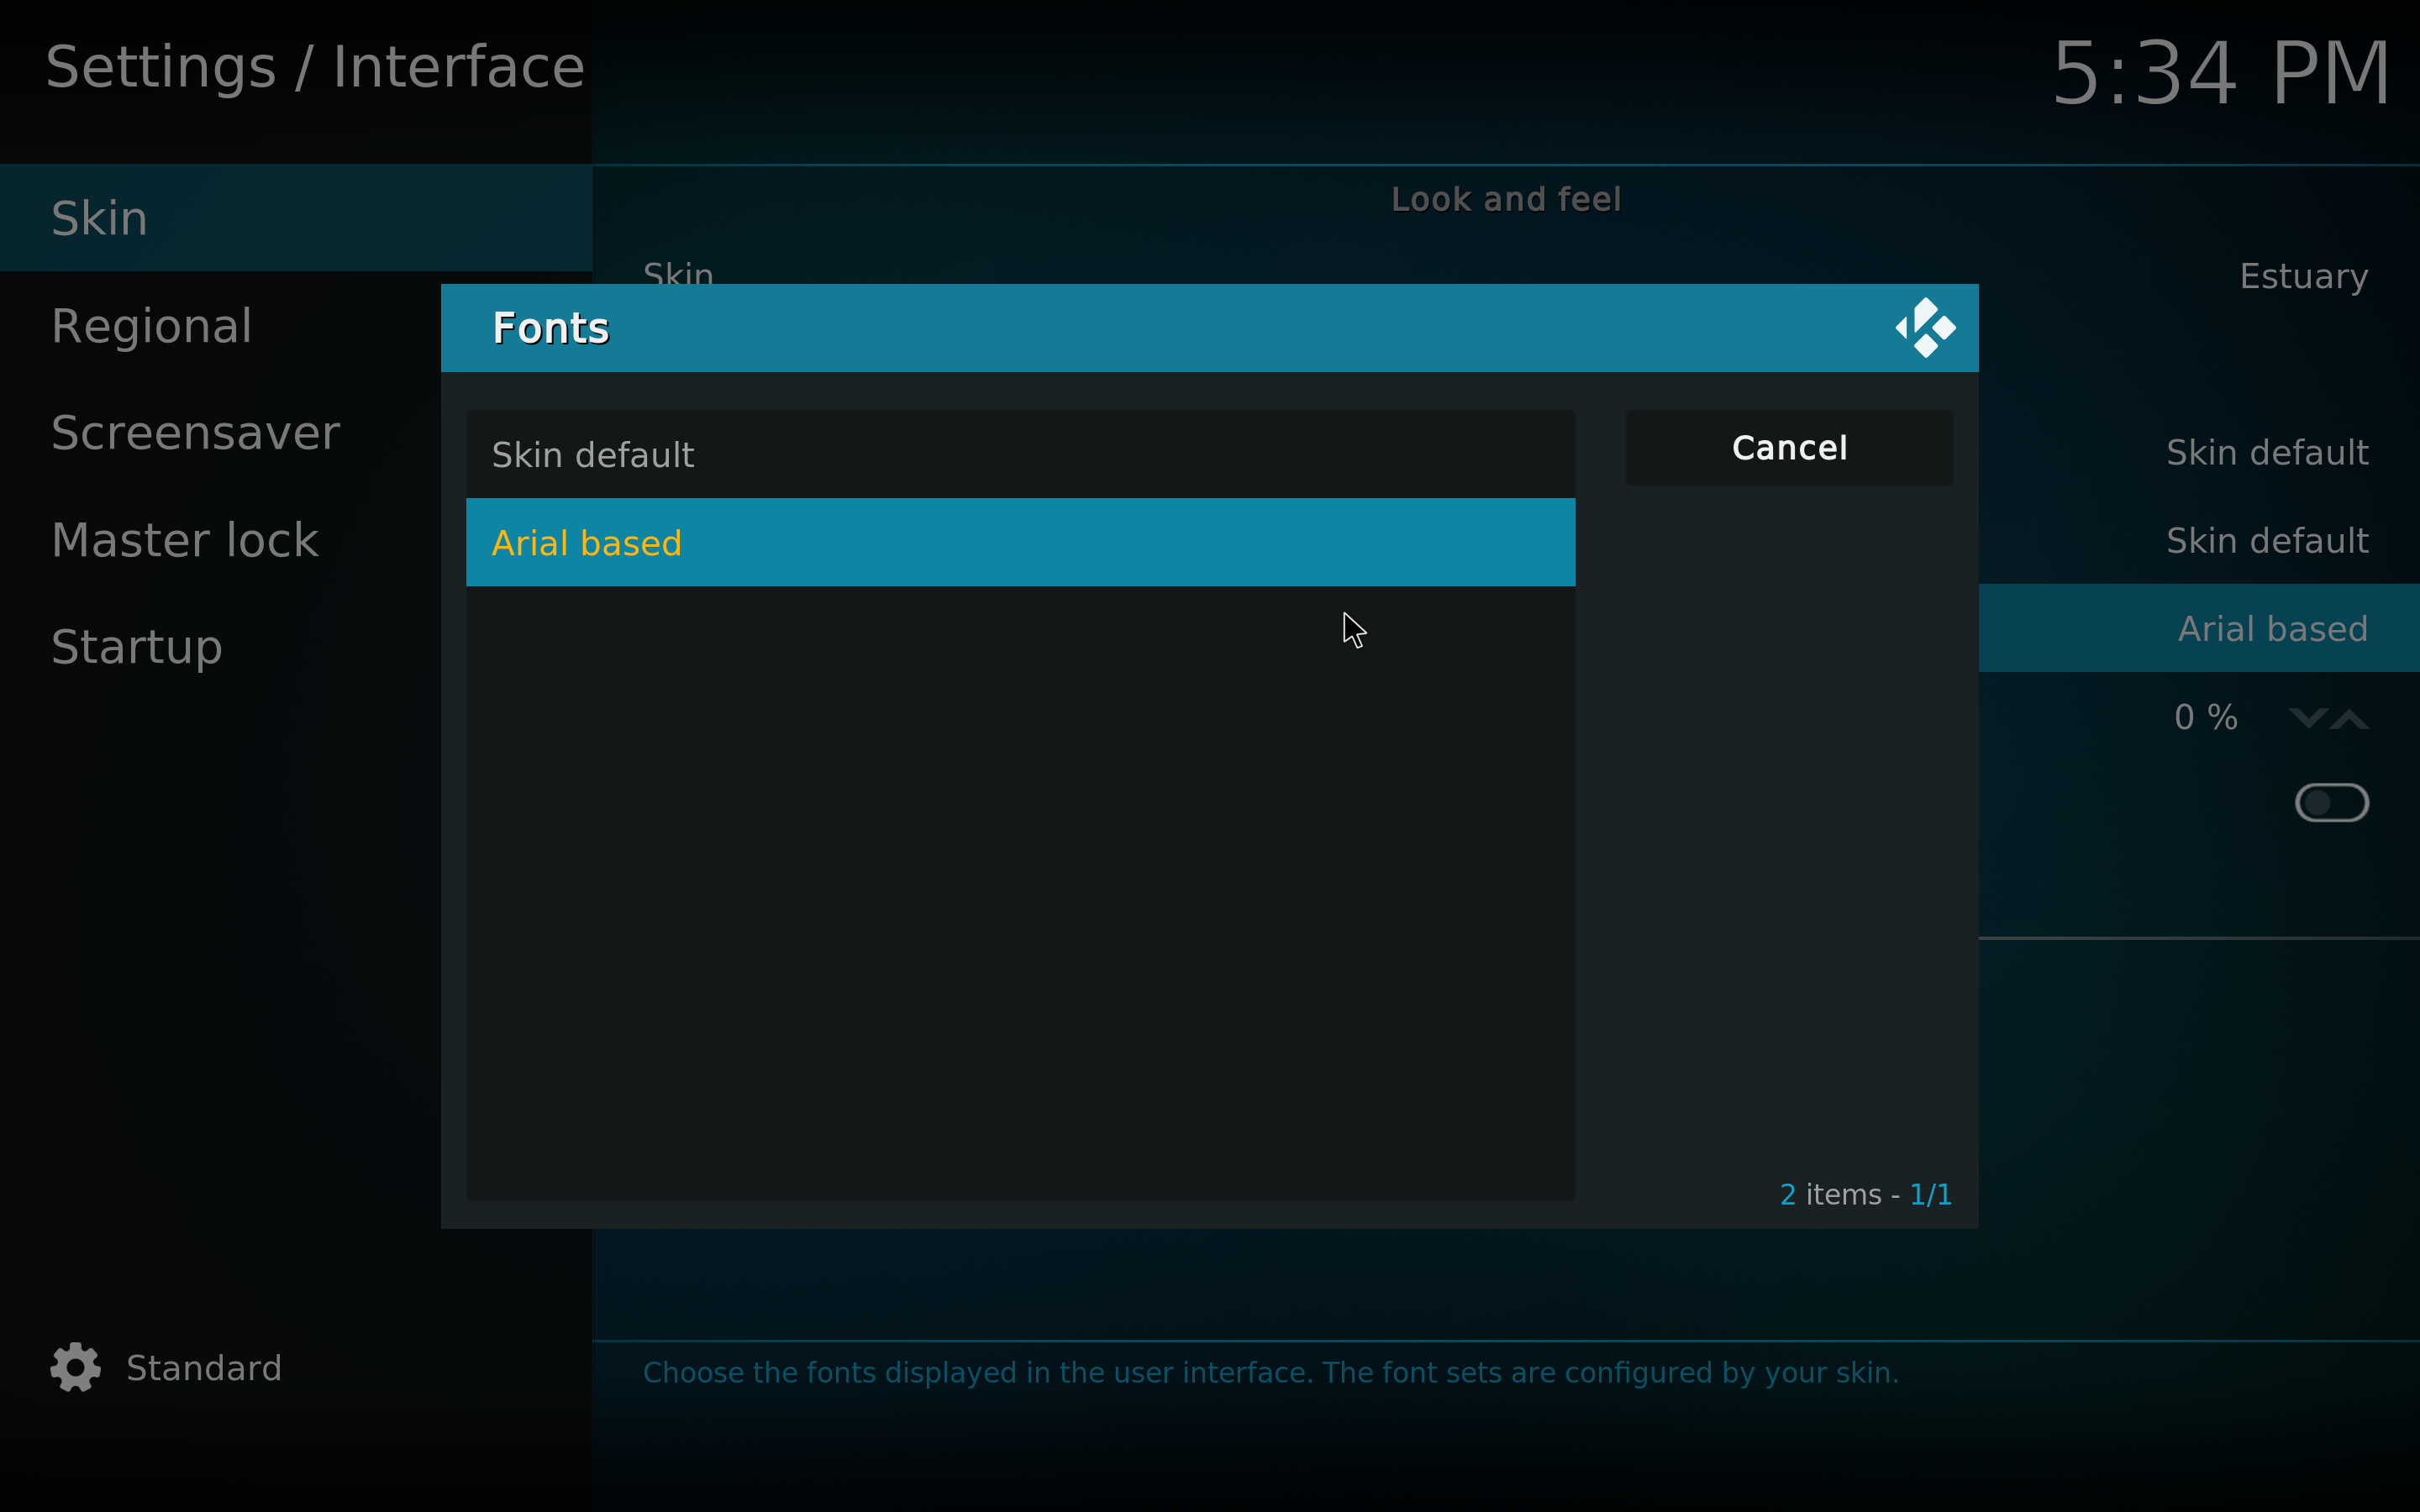The height and width of the screenshot is (1512, 2420).
Task: Toggle the switch below the zoom setting
Action: (x=2331, y=803)
